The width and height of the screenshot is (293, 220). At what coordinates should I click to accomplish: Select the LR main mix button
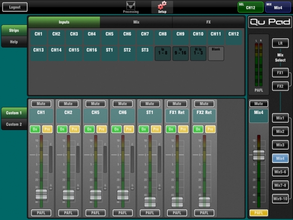tap(280, 43)
